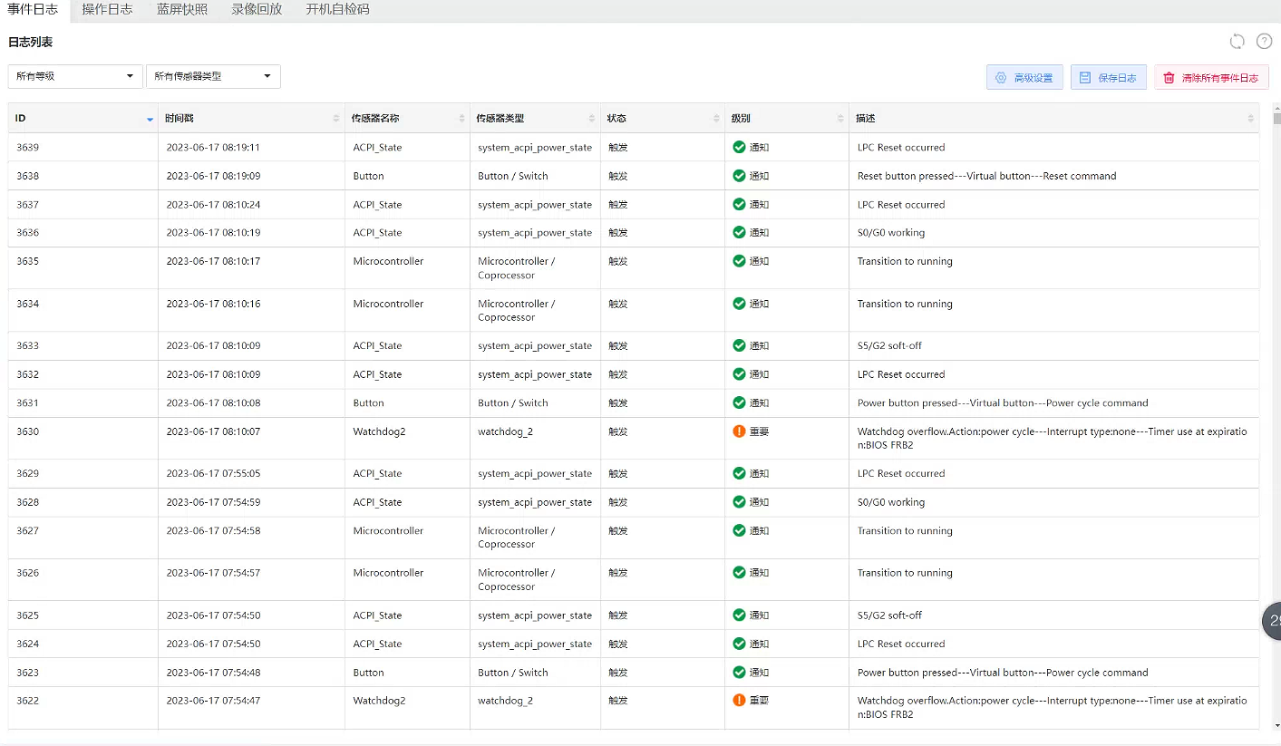Expand the 所有等级 level dropdown
Viewport: 1281px width, 746px height.
pyautogui.click(x=75, y=76)
